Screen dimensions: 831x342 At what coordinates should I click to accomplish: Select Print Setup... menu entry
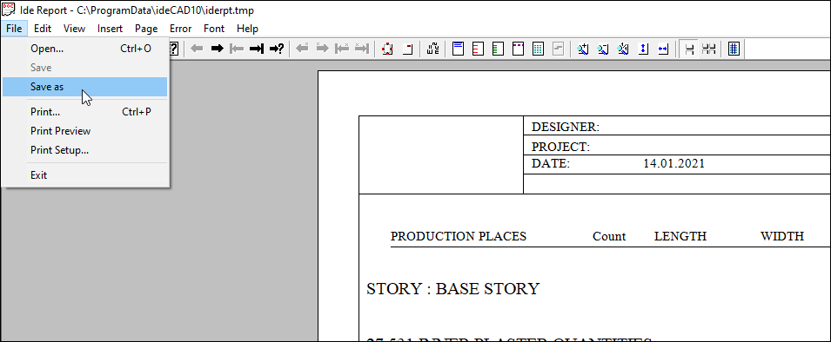point(84,150)
